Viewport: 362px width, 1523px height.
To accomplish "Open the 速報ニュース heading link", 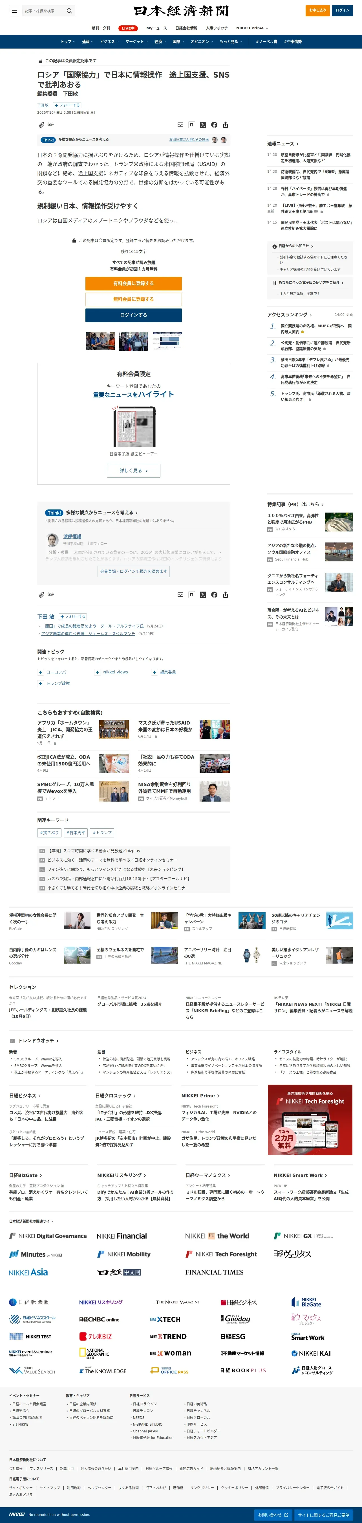I will tap(283, 144).
